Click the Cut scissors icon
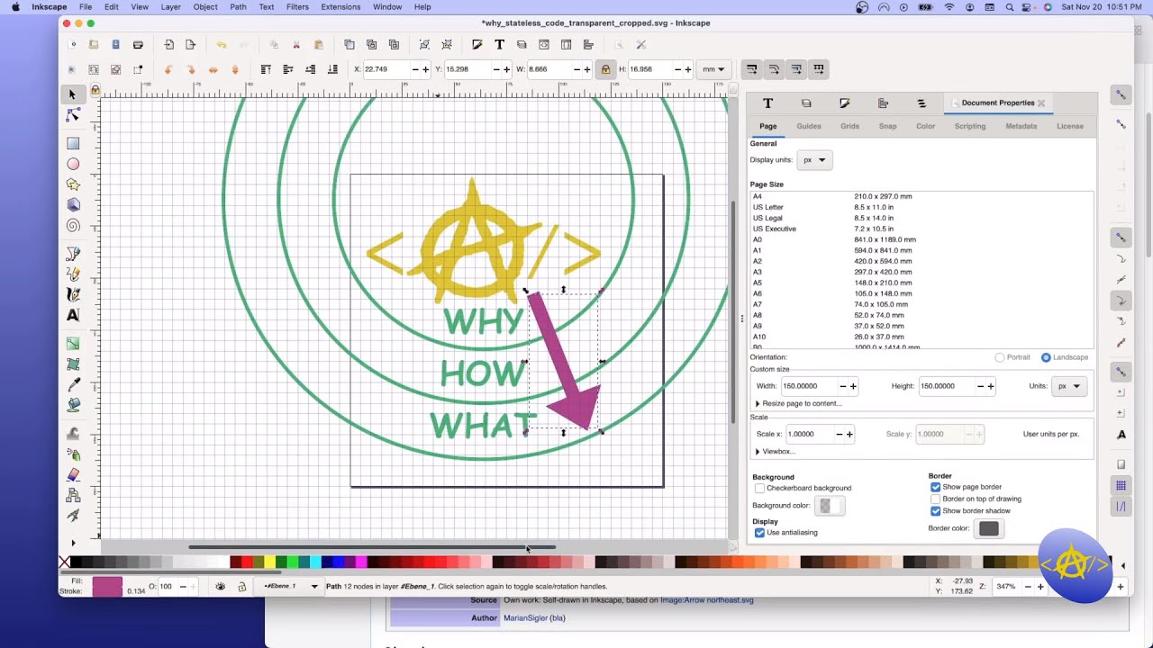The width and height of the screenshot is (1153, 648). tap(295, 44)
